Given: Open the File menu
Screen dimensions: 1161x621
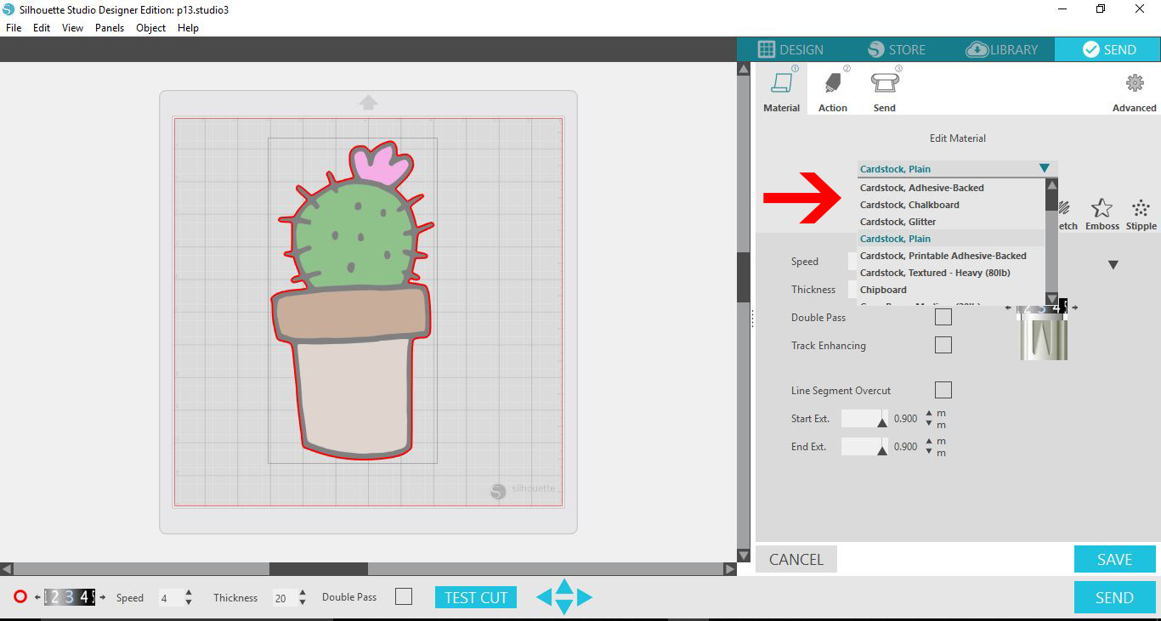Looking at the screenshot, I should 14,28.
